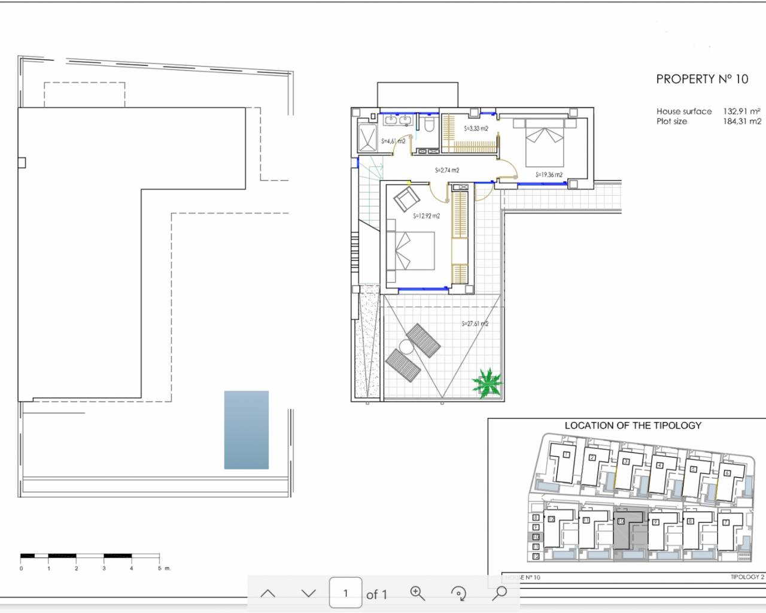
Task: Click the 'LOCATION OF THE TIPOLOGY' heading
Action: tap(633, 426)
